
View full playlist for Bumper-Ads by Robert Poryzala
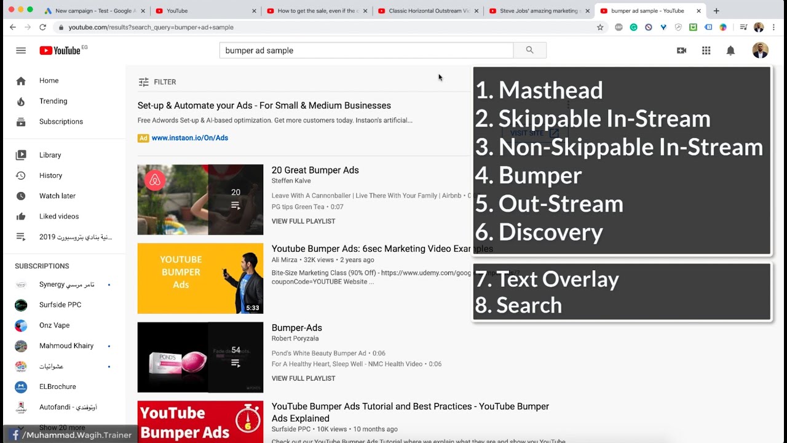tap(304, 378)
